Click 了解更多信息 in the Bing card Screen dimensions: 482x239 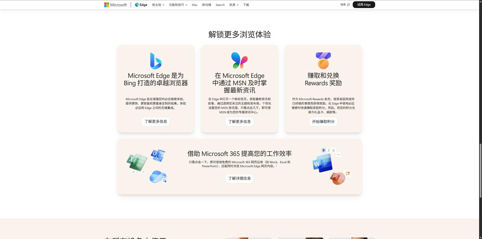tap(156, 121)
